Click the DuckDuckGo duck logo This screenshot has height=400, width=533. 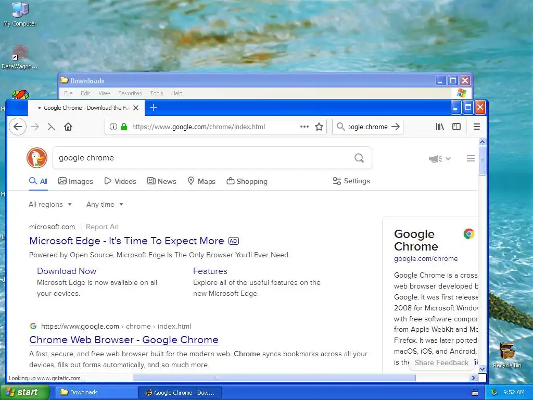(x=37, y=158)
